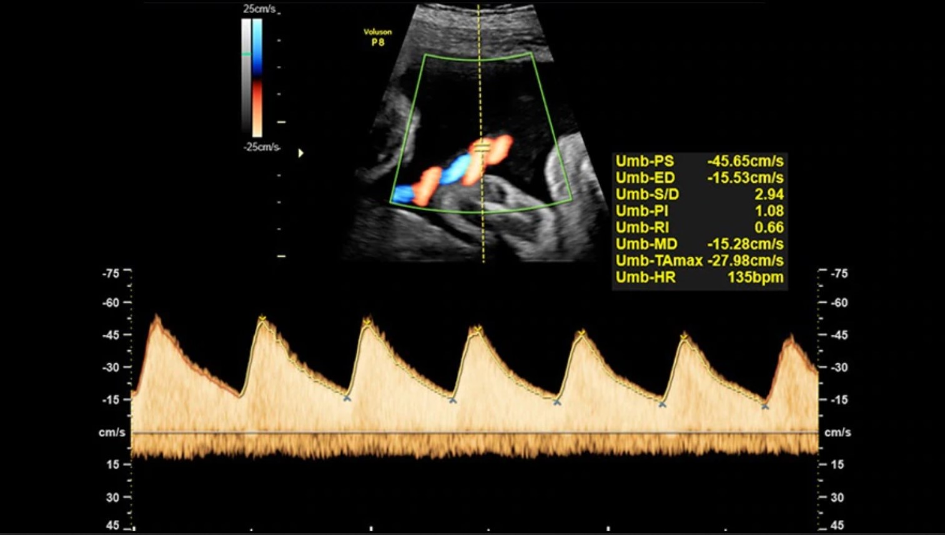Click the focus position triangle marker
Viewport: 945px width, 535px height.
point(301,153)
